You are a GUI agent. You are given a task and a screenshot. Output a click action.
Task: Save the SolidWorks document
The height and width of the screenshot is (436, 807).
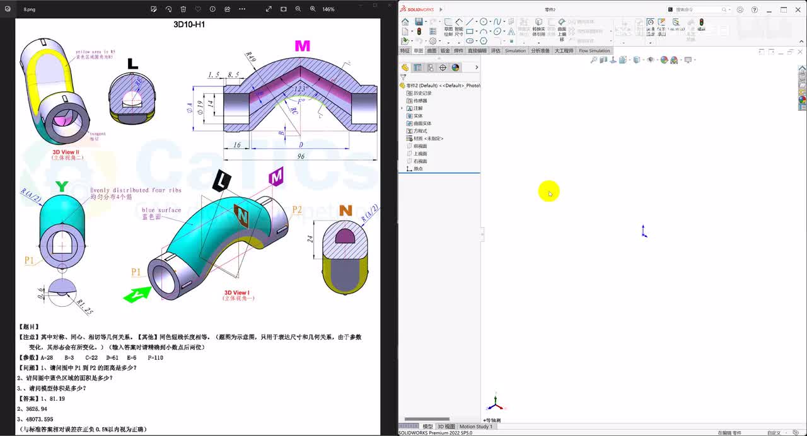point(419,21)
